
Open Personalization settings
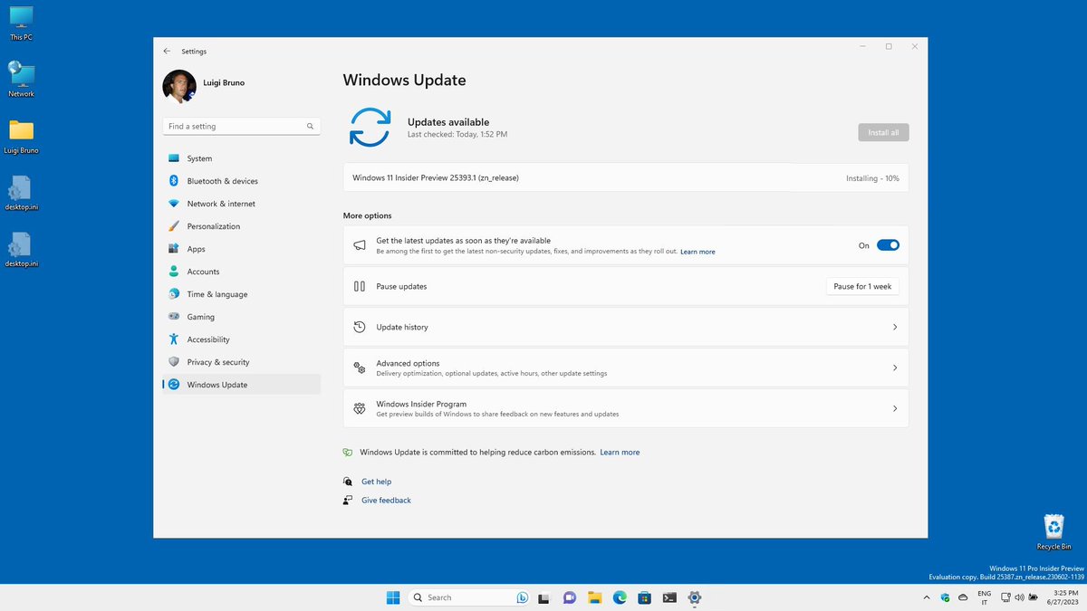pos(241,226)
